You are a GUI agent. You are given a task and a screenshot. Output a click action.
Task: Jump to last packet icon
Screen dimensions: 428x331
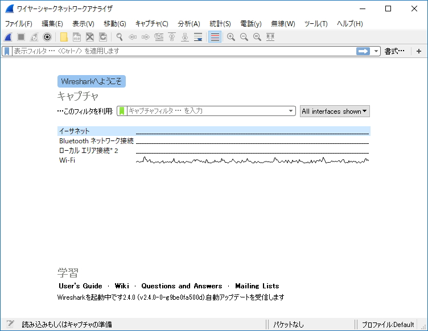(185, 37)
